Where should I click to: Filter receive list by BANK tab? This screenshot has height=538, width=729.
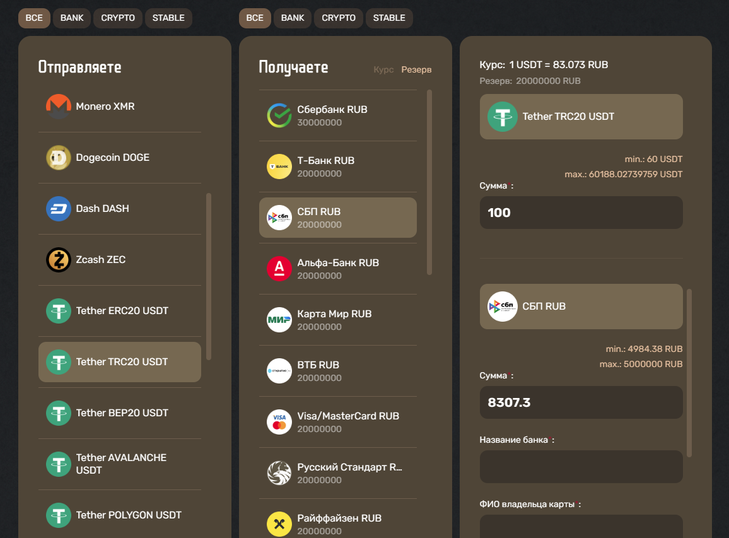[x=293, y=18]
